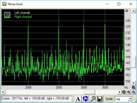This screenshot has height=103, width=137.
Task: Click the middle zoom-out magnifier in bottom row
Action: pyautogui.click(x=129, y=92)
